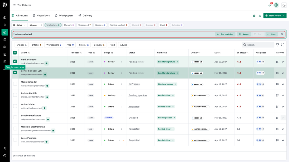
Task: Download returns with the download icon
Action: pyautogui.click(x=260, y=16)
